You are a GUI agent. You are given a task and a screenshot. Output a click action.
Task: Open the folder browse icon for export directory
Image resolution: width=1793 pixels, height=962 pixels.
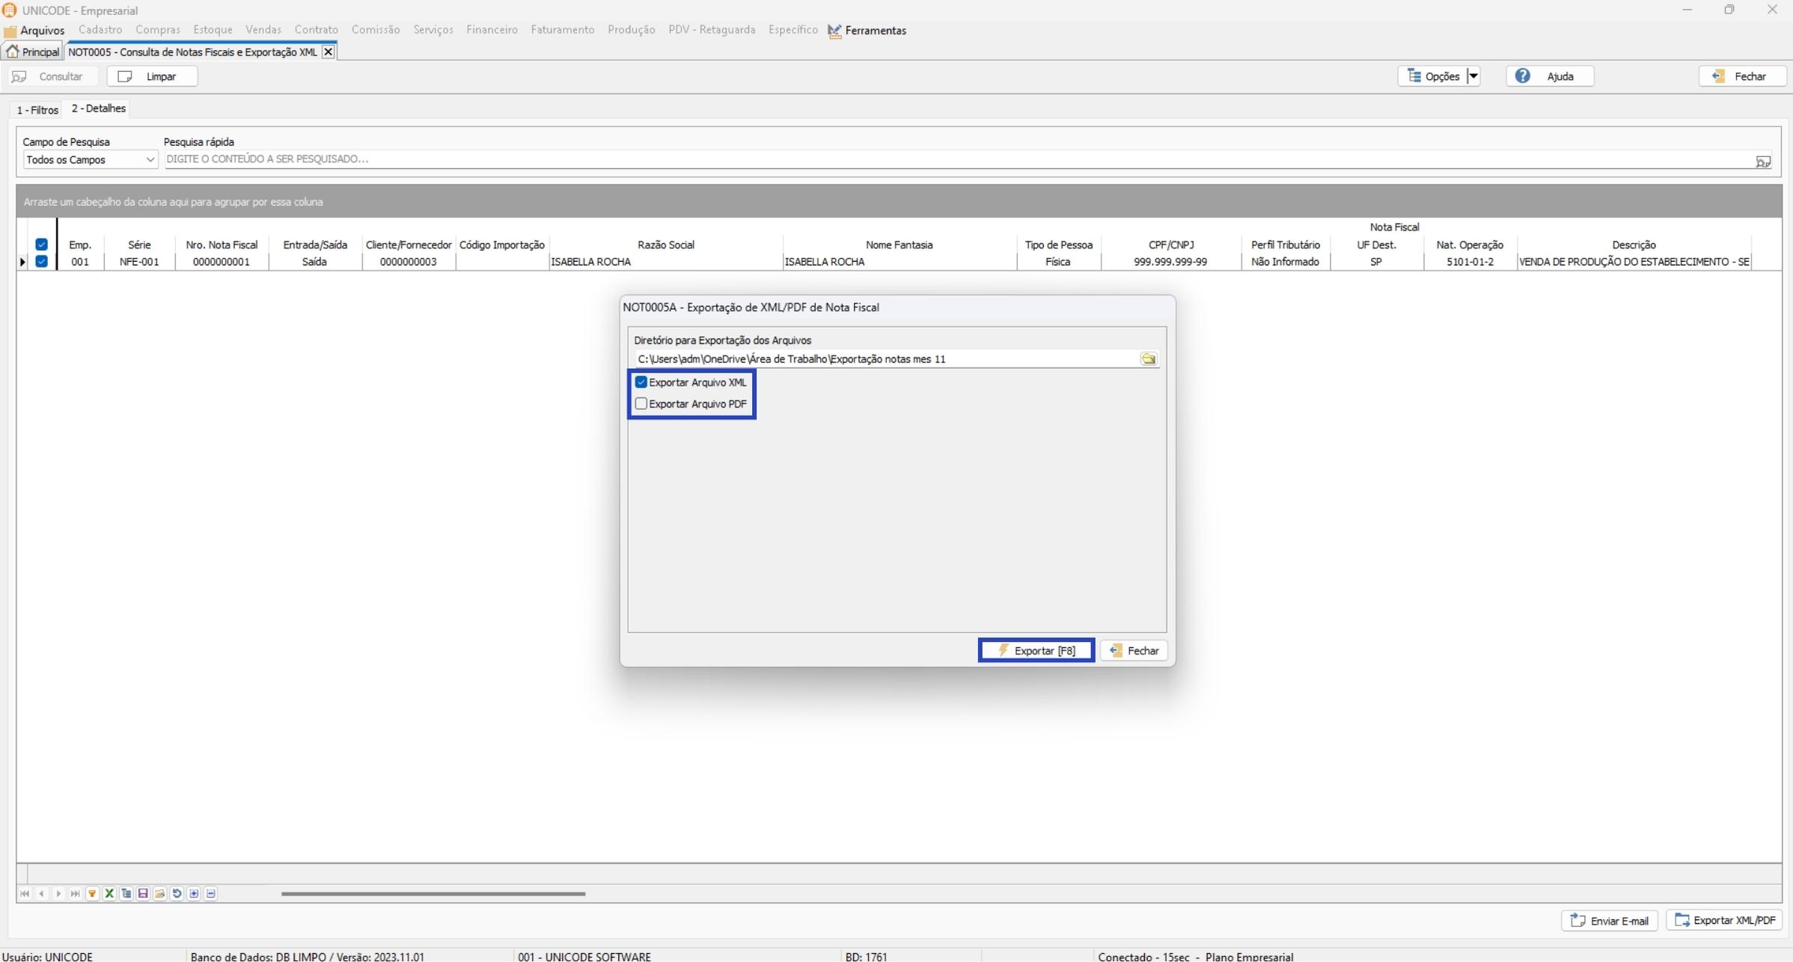[x=1148, y=359]
